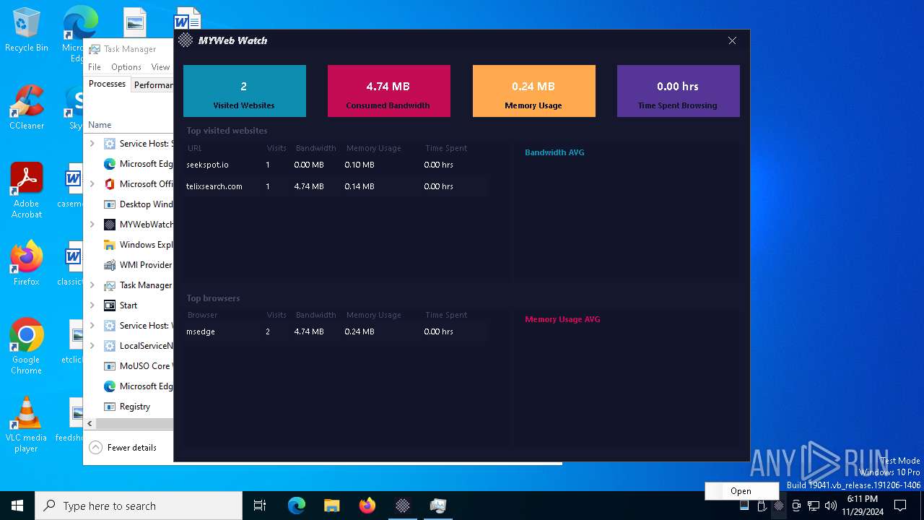The width and height of the screenshot is (924, 520).
Task: Click the left arrow of Task Manager scrollbar
Action: tap(90, 424)
